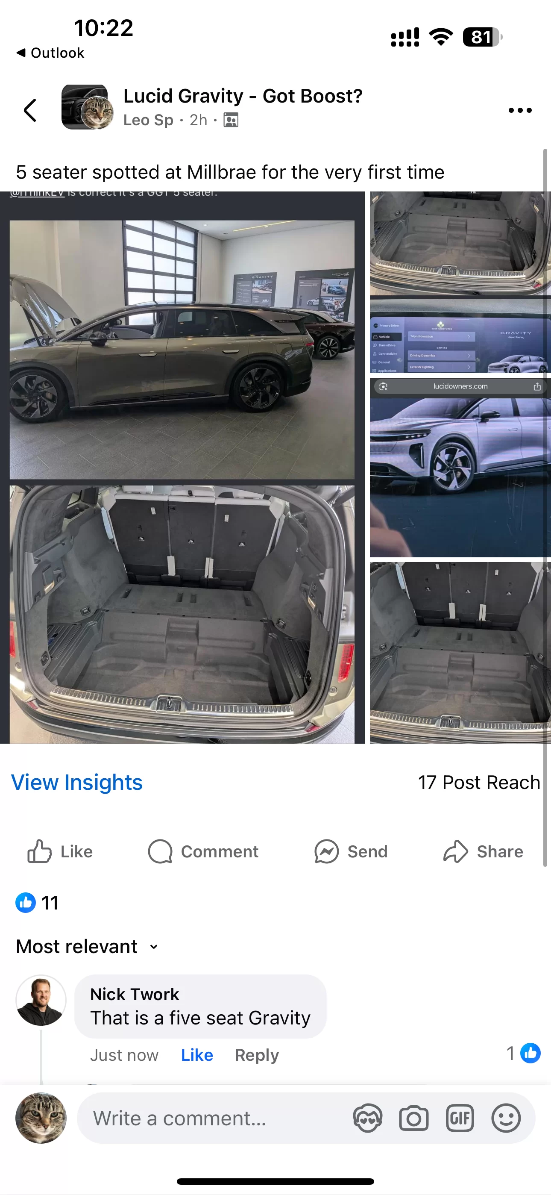Tap the camera icon in comment box

coord(414,1118)
